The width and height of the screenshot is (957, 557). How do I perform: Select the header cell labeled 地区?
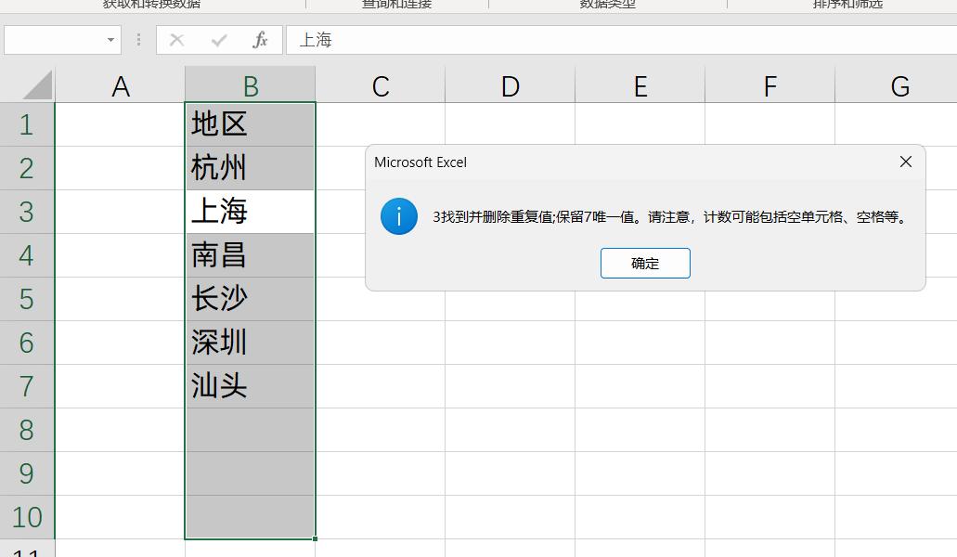point(249,123)
